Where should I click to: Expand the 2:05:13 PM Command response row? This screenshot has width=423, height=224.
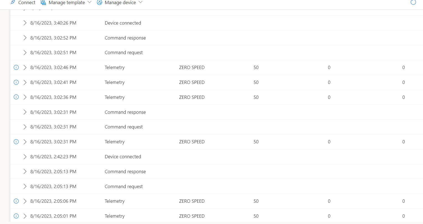25,172
